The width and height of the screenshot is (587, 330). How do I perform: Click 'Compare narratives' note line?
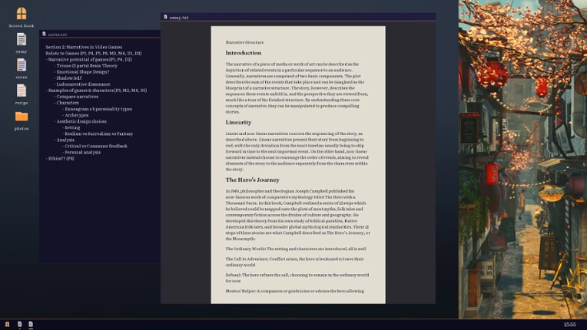click(76, 97)
